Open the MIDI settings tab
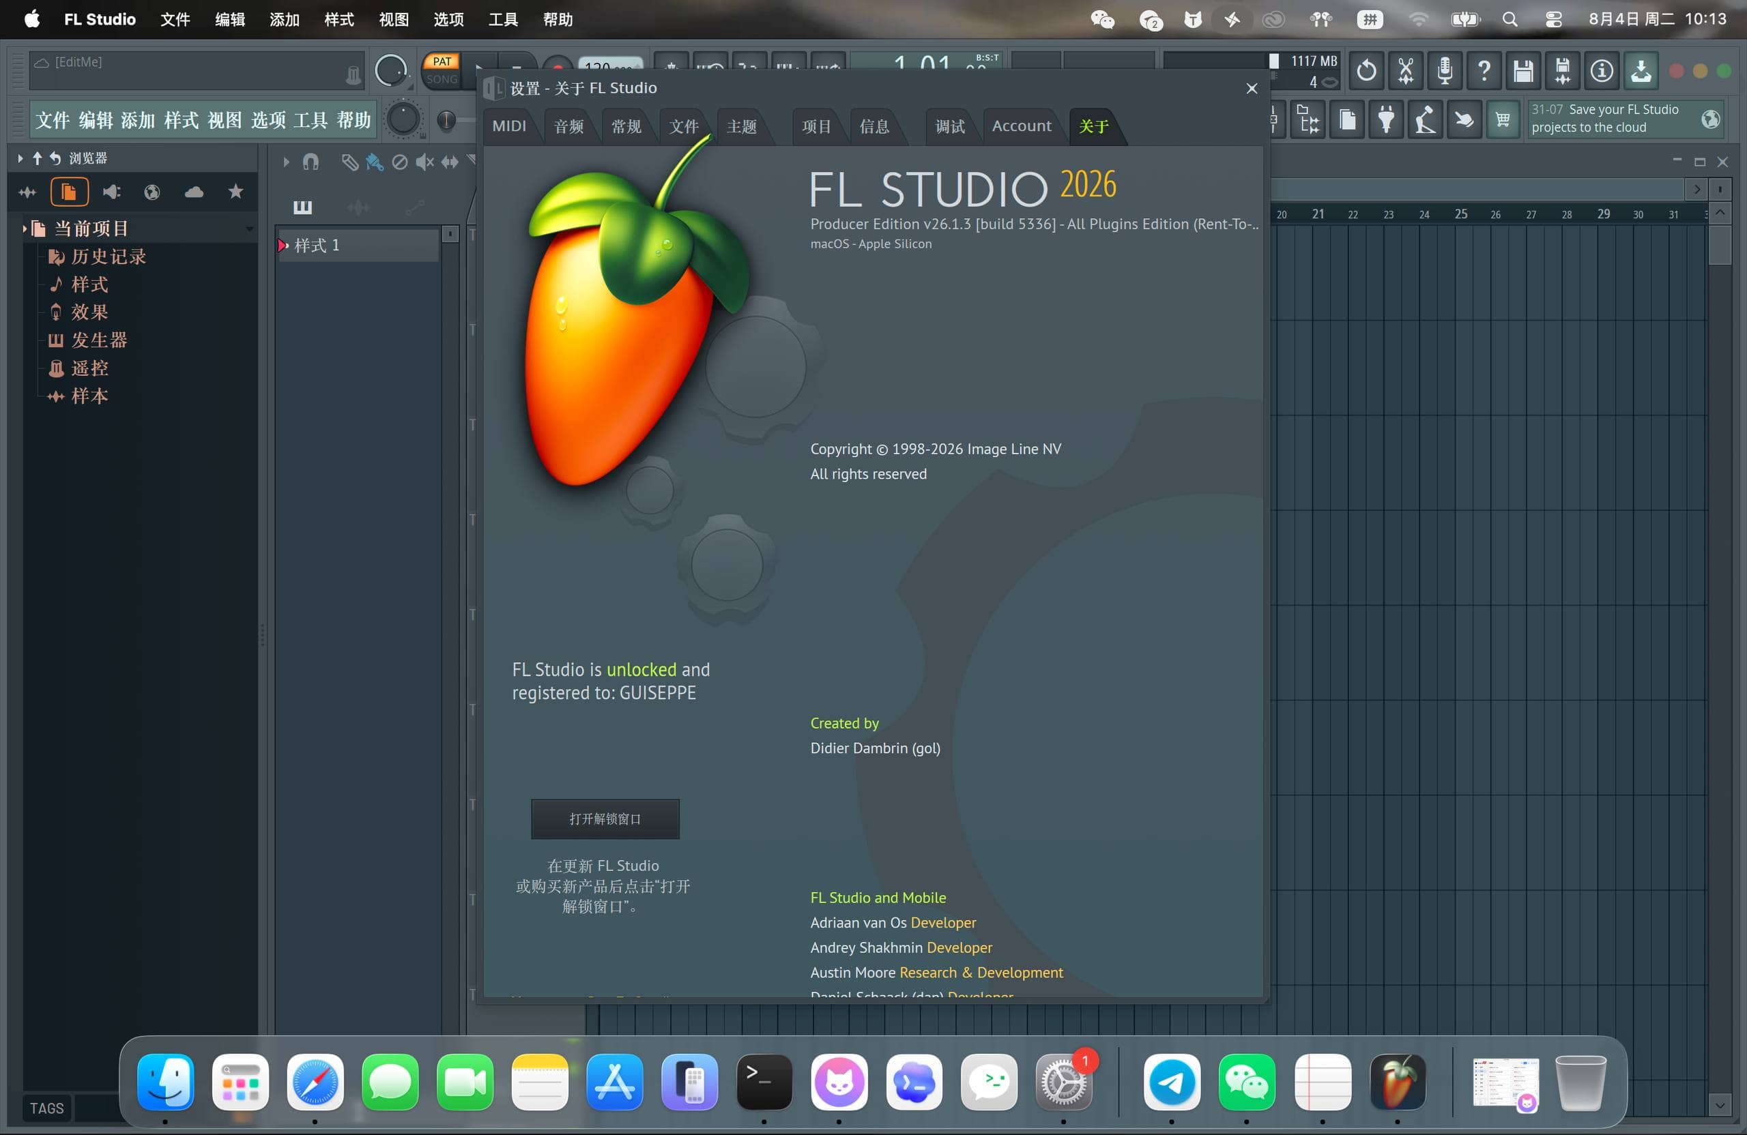Image resolution: width=1747 pixels, height=1135 pixels. pos(509,126)
